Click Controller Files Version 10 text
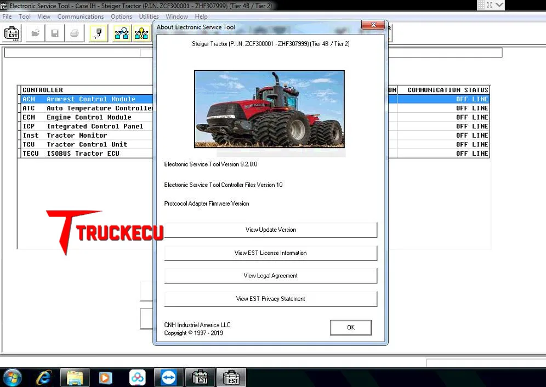This screenshot has width=546, height=387. coord(223,185)
